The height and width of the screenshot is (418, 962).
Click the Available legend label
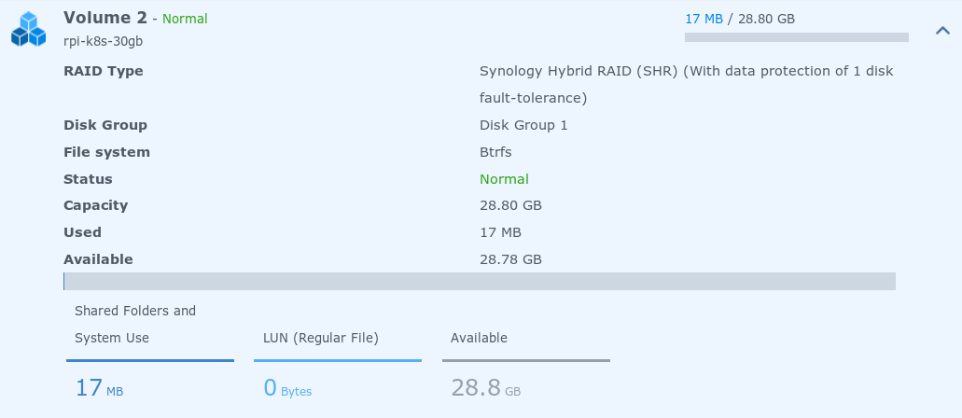pos(479,338)
